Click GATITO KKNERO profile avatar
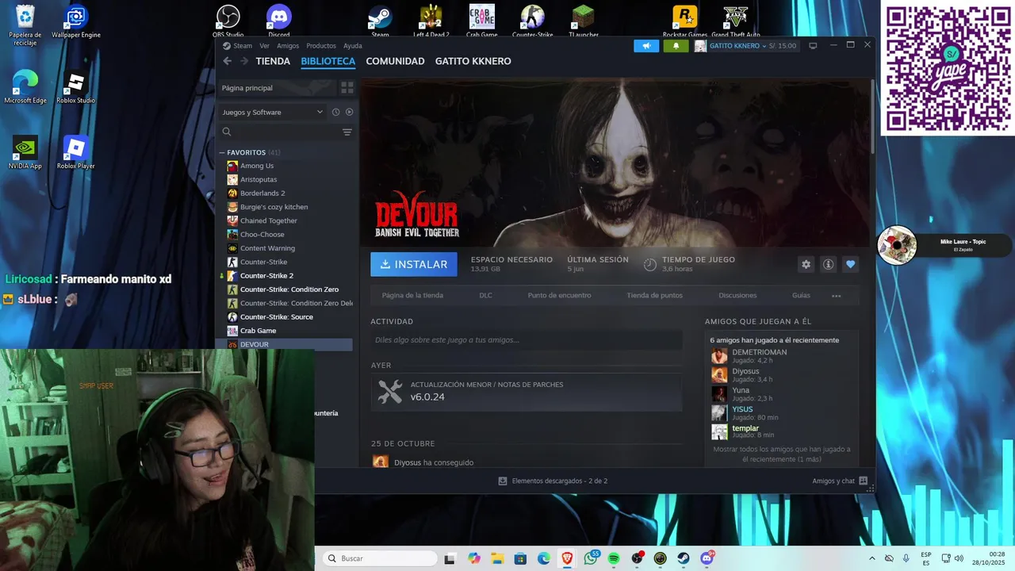This screenshot has height=571, width=1015. 700,46
